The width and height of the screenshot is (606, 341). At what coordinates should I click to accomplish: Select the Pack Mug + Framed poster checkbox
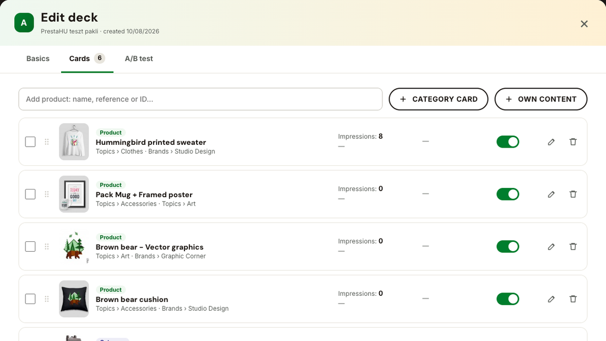point(30,194)
